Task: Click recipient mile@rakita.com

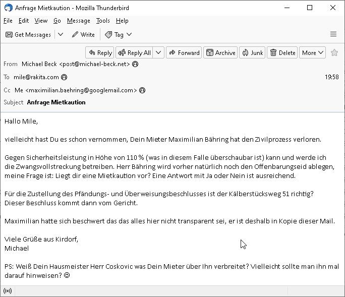Action: coord(36,77)
